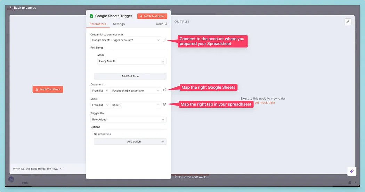Switch to the Settings tab
The image size is (365, 192).
[x=119, y=24]
